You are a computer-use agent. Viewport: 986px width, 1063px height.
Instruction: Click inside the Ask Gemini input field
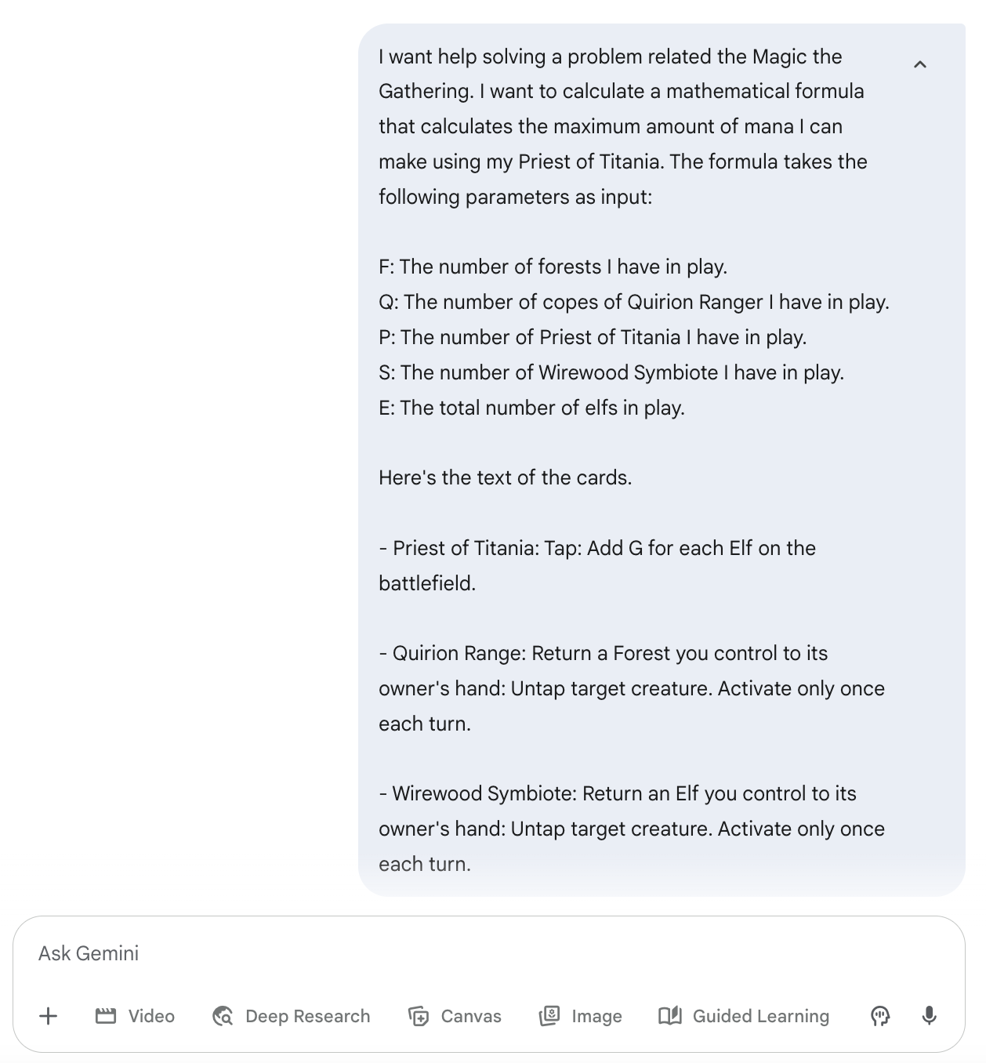pos(314,953)
